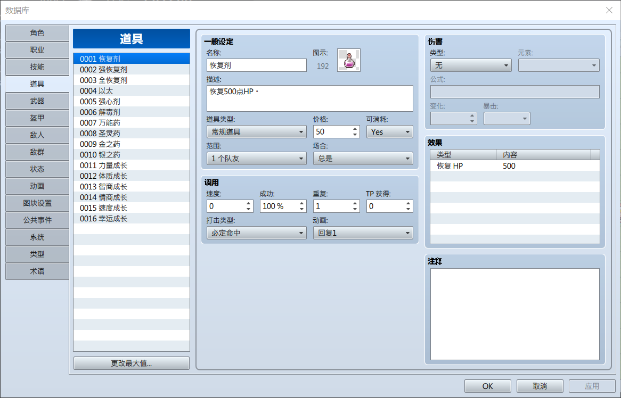Click the 注释 note text area
621x398 pixels.
pos(515,314)
